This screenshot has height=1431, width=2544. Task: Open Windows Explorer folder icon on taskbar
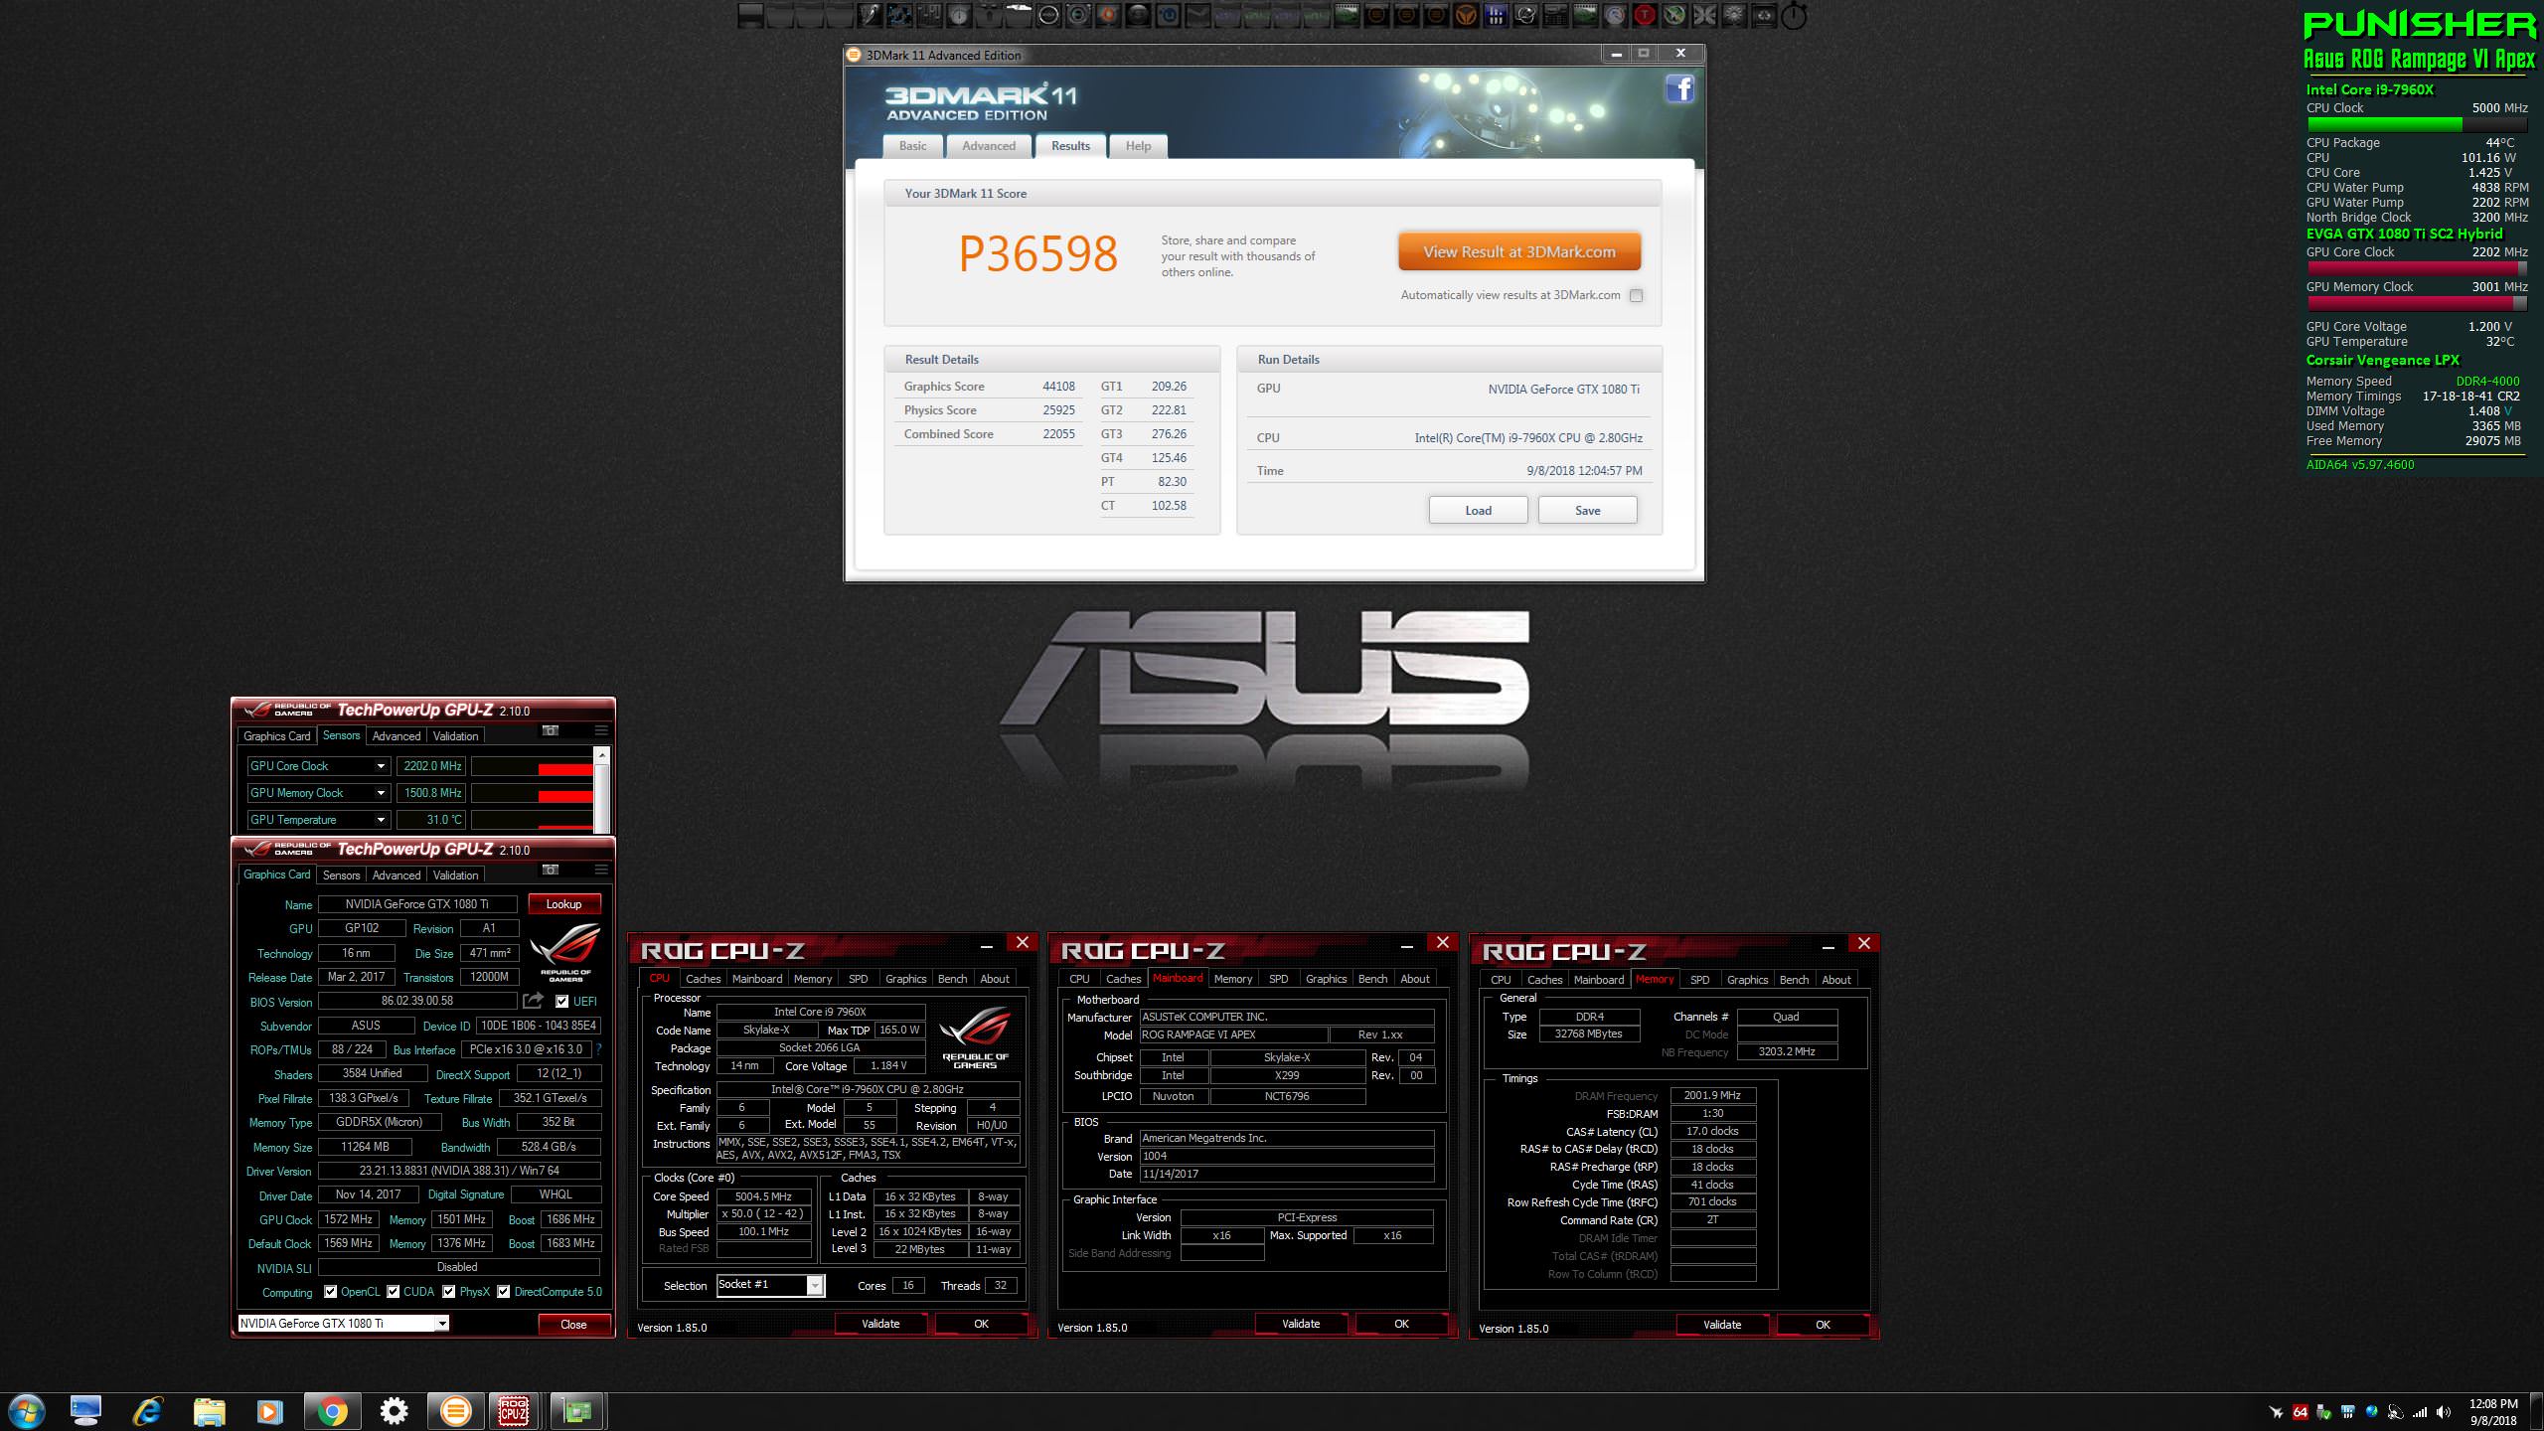pos(209,1411)
